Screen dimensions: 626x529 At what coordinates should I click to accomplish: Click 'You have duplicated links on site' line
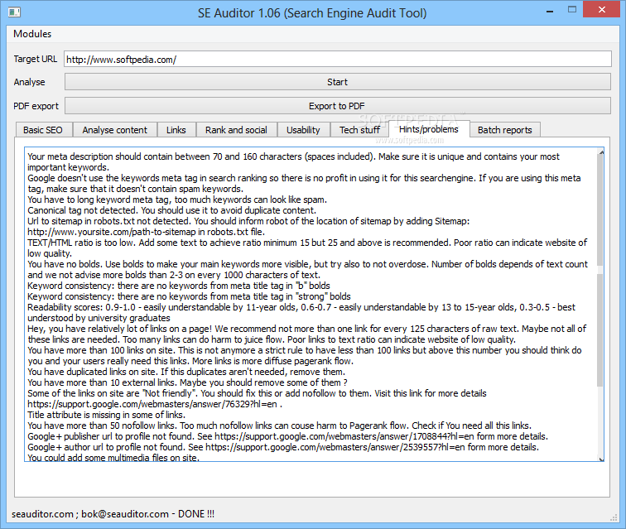(x=186, y=372)
